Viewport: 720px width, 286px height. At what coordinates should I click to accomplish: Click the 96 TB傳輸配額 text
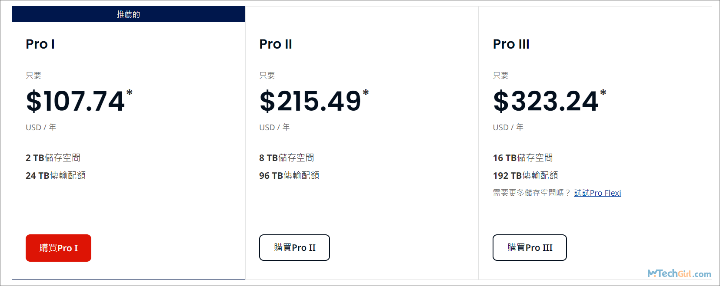[289, 175]
